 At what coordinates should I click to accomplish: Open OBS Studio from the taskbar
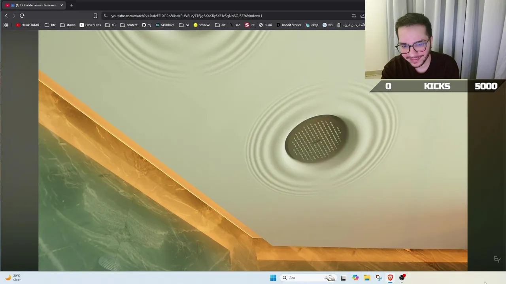pyautogui.click(x=402, y=278)
